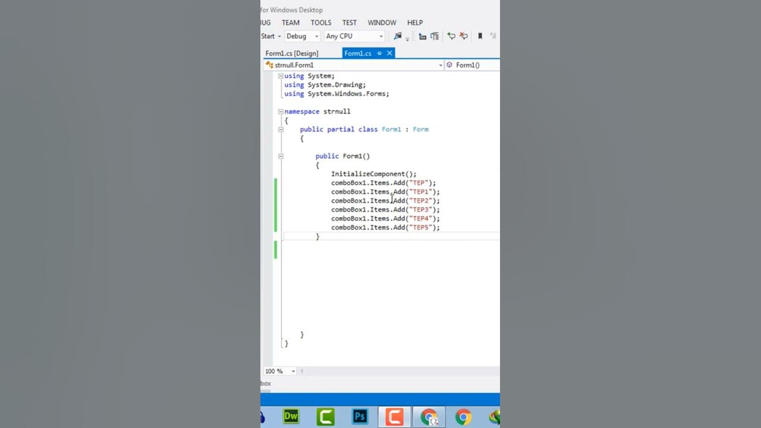761x428 pixels.
Task: Click the word strnull in namespace line
Action: tap(337, 112)
